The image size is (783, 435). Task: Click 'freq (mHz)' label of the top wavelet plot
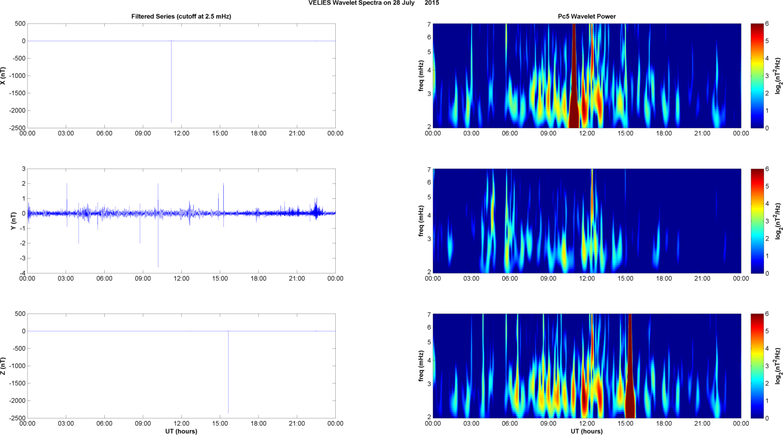pyautogui.click(x=421, y=76)
